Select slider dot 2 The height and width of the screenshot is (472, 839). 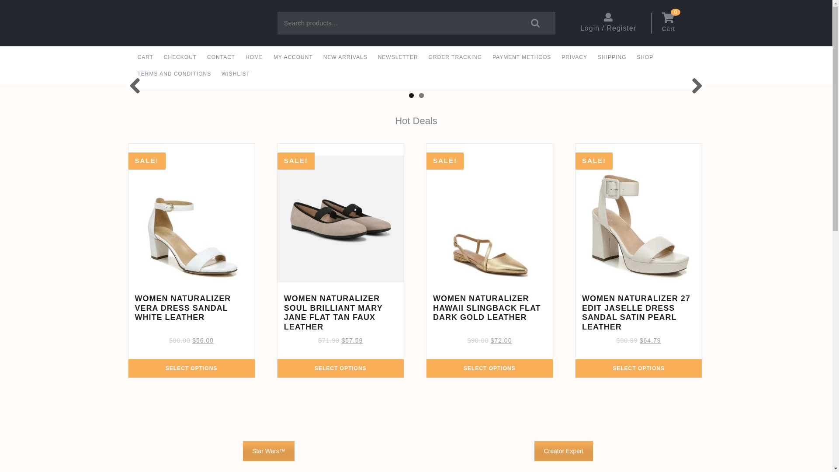click(421, 95)
